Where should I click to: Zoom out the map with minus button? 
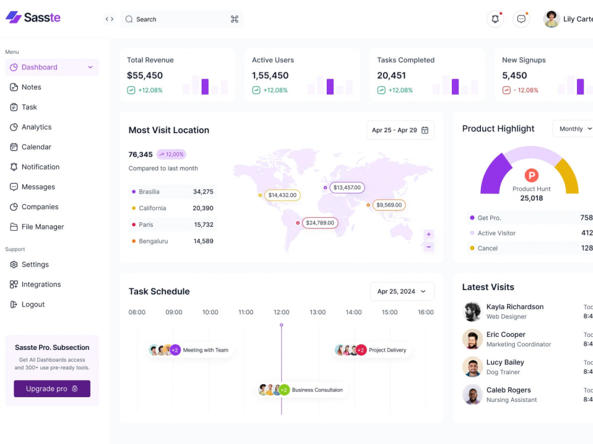pyautogui.click(x=429, y=247)
